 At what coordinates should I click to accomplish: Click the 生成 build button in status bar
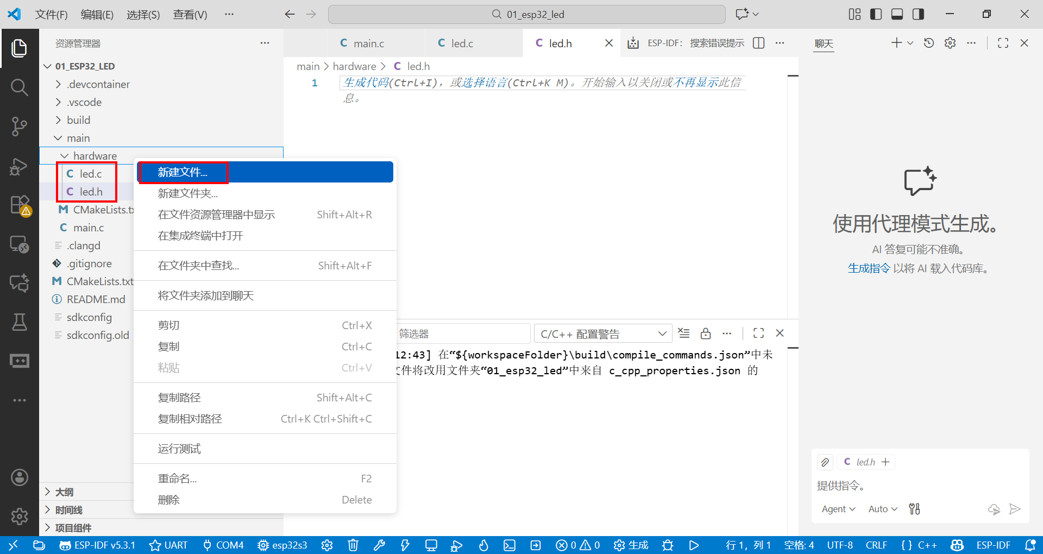[x=631, y=545]
